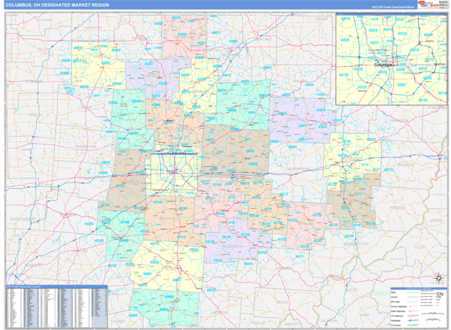451x330 pixels.
Task: Click ZIP 43224 in the Columbus inset
Action: point(402,34)
